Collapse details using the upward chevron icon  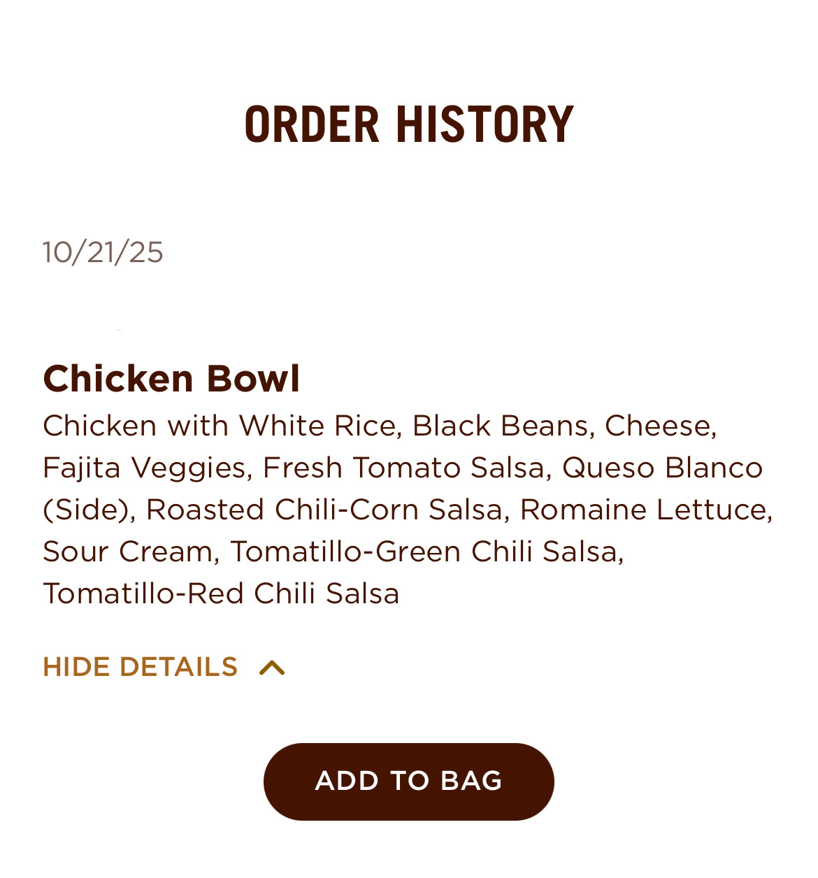point(272,668)
